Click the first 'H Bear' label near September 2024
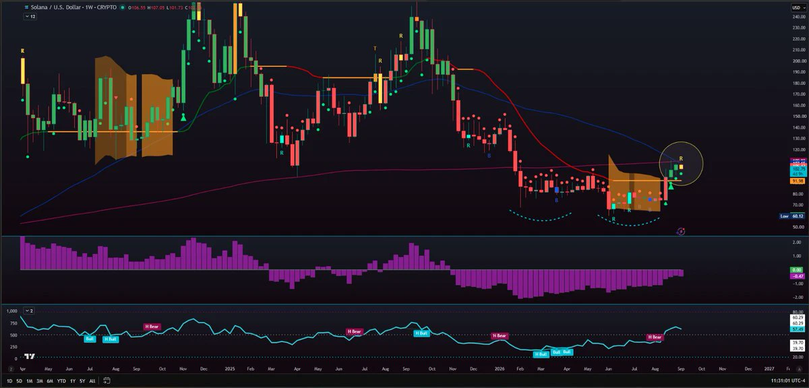The width and height of the screenshot is (809, 388). point(152,326)
